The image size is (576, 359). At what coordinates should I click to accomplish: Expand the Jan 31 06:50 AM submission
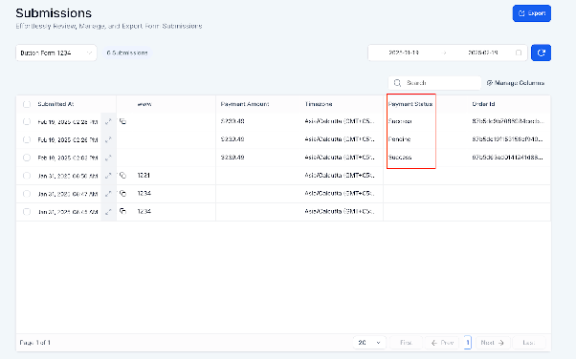(108, 176)
